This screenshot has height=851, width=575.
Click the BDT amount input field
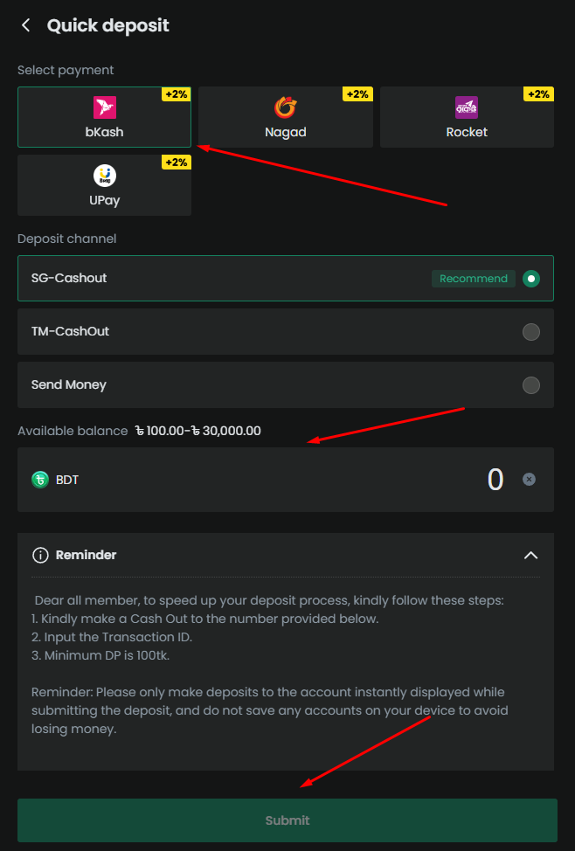286,479
